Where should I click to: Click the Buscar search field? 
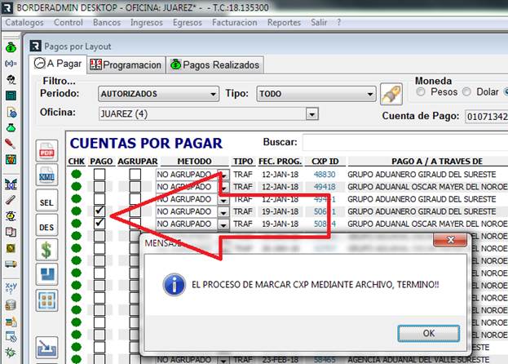(x=405, y=142)
